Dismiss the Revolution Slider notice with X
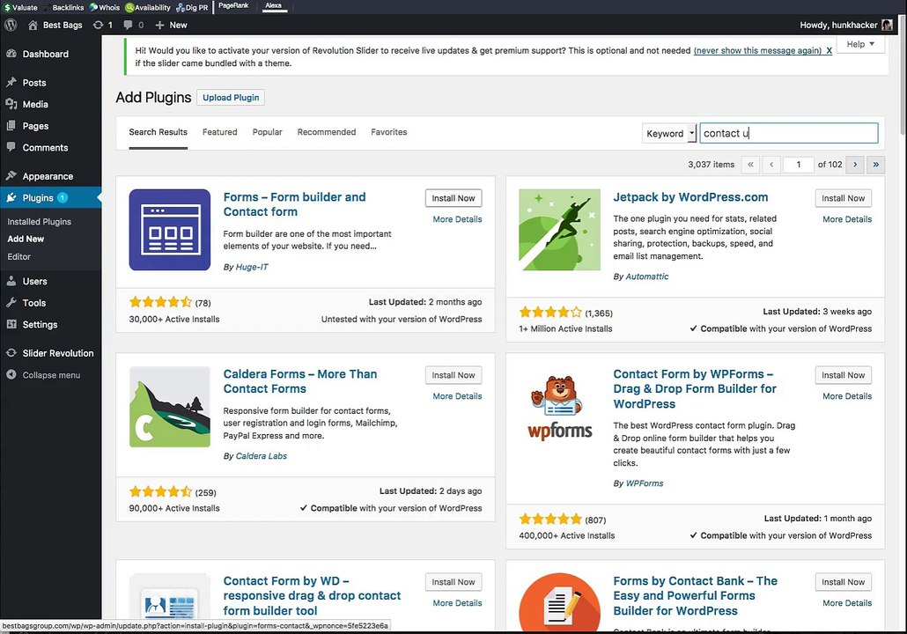 tap(829, 50)
